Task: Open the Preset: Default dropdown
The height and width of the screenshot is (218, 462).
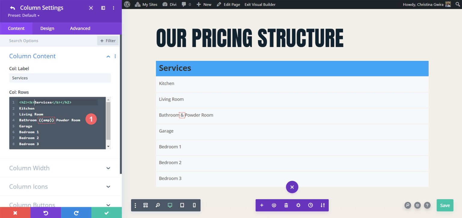Action: 23,15
